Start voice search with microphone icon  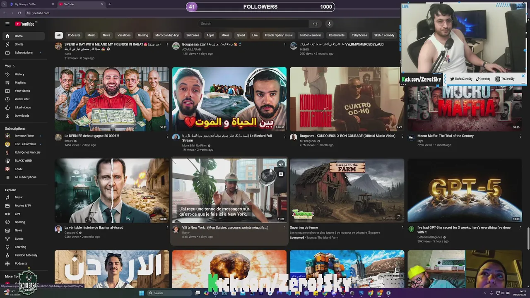(329, 24)
